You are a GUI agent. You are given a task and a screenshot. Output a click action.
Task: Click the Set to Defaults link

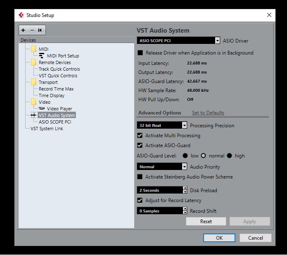[208, 113]
